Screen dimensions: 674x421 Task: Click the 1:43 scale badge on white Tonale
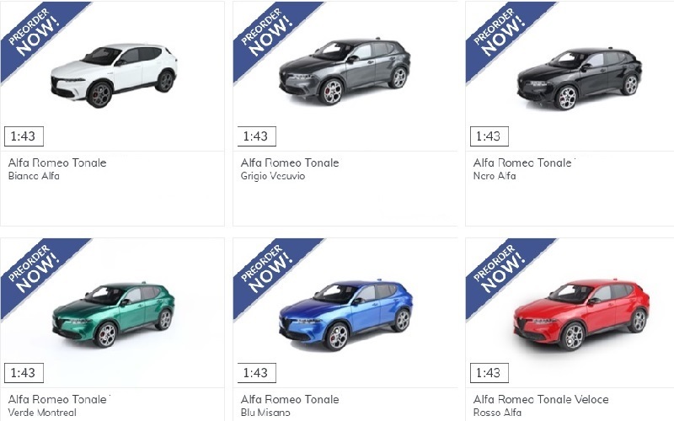(24, 136)
